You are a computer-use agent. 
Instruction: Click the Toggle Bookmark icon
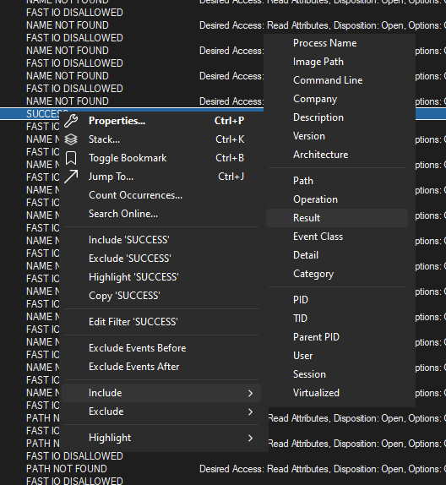(x=71, y=158)
